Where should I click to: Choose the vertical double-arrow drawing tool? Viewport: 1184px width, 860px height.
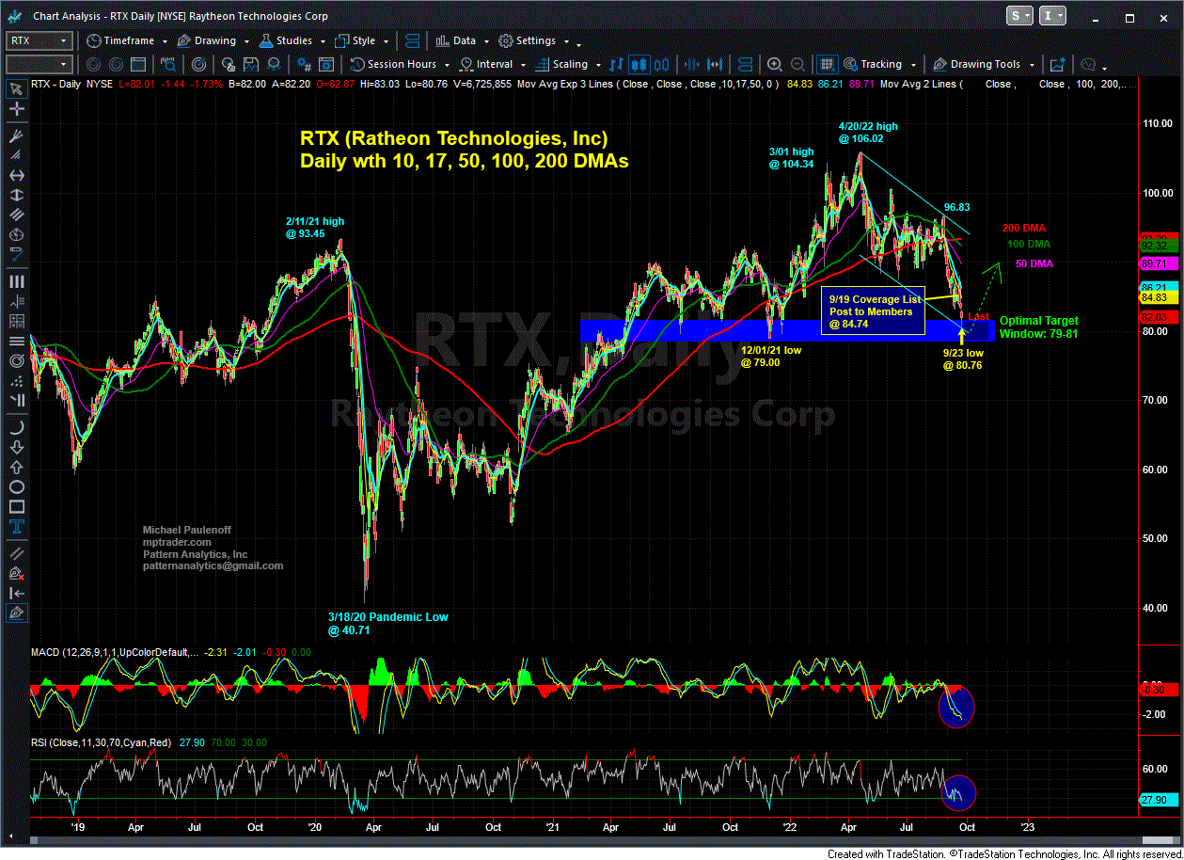pos(16,196)
